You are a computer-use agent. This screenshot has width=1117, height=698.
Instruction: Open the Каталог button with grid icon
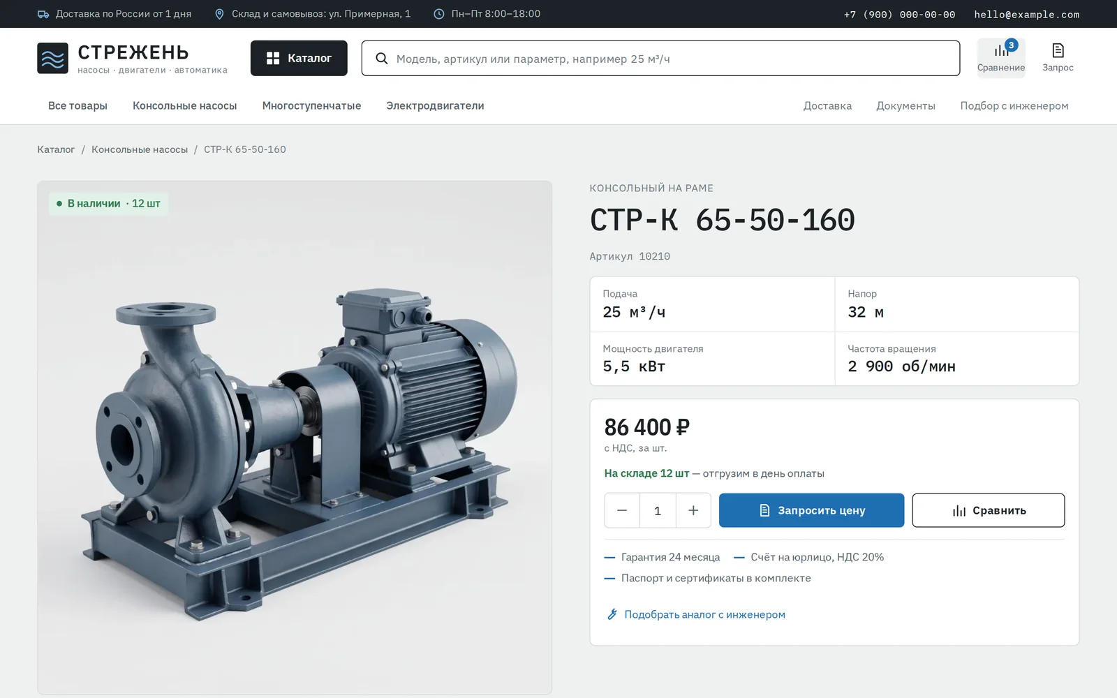point(299,58)
